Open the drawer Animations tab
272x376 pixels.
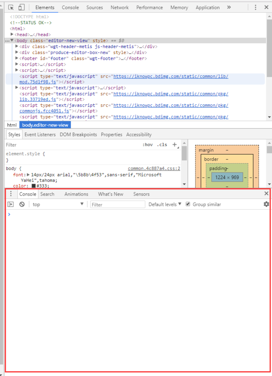point(76,194)
